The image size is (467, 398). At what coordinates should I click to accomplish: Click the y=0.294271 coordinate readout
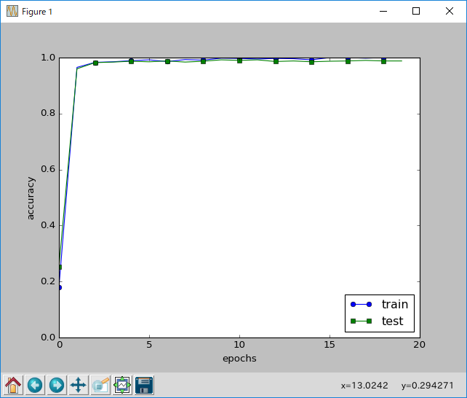click(428, 386)
